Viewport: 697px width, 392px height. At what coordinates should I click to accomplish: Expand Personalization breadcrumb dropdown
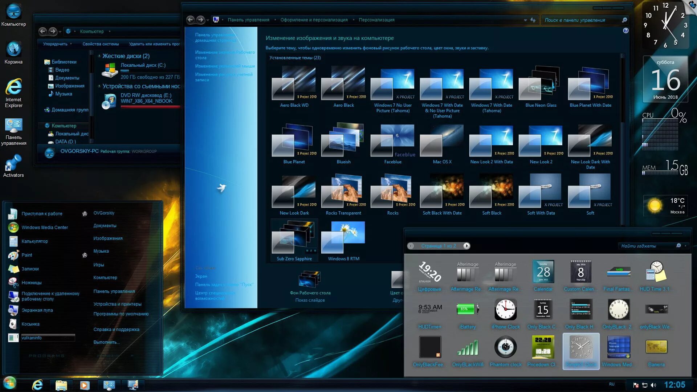(x=398, y=20)
